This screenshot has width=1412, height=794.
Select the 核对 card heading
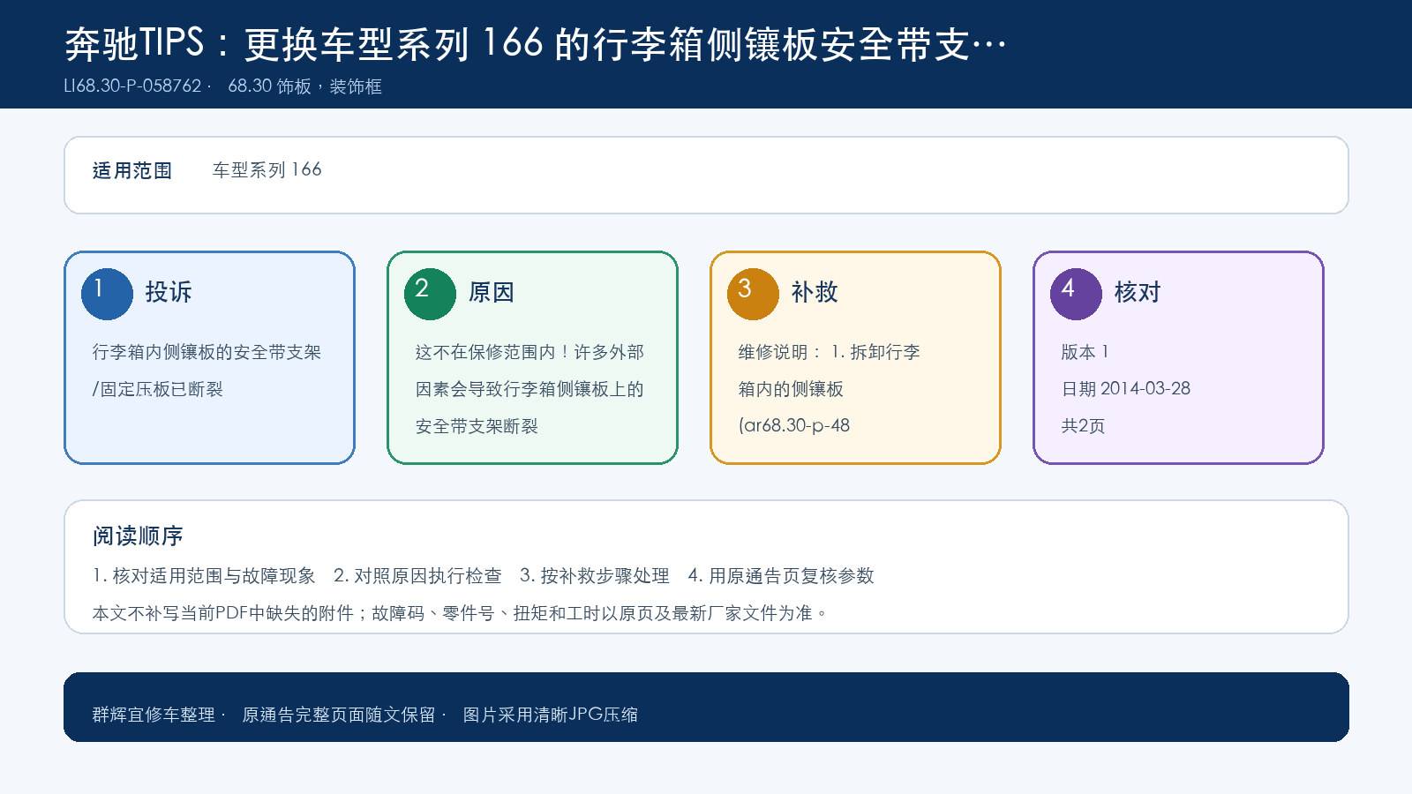pyautogui.click(x=1138, y=292)
